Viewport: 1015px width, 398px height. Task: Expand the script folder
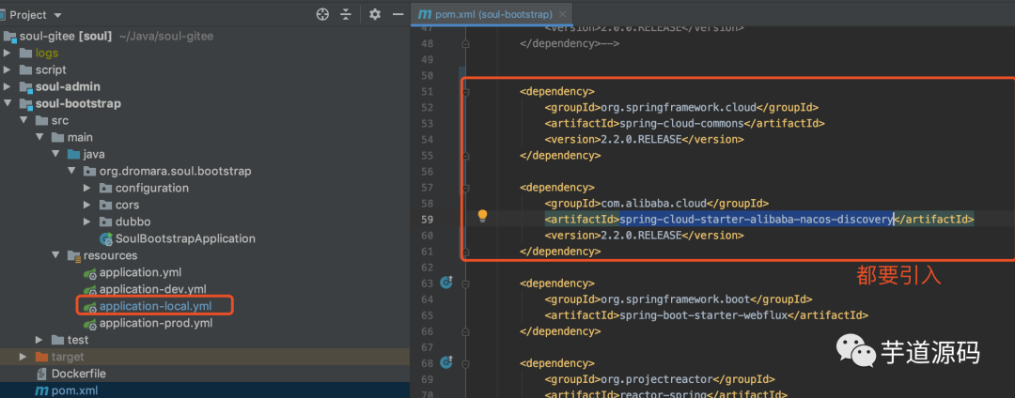(8, 69)
